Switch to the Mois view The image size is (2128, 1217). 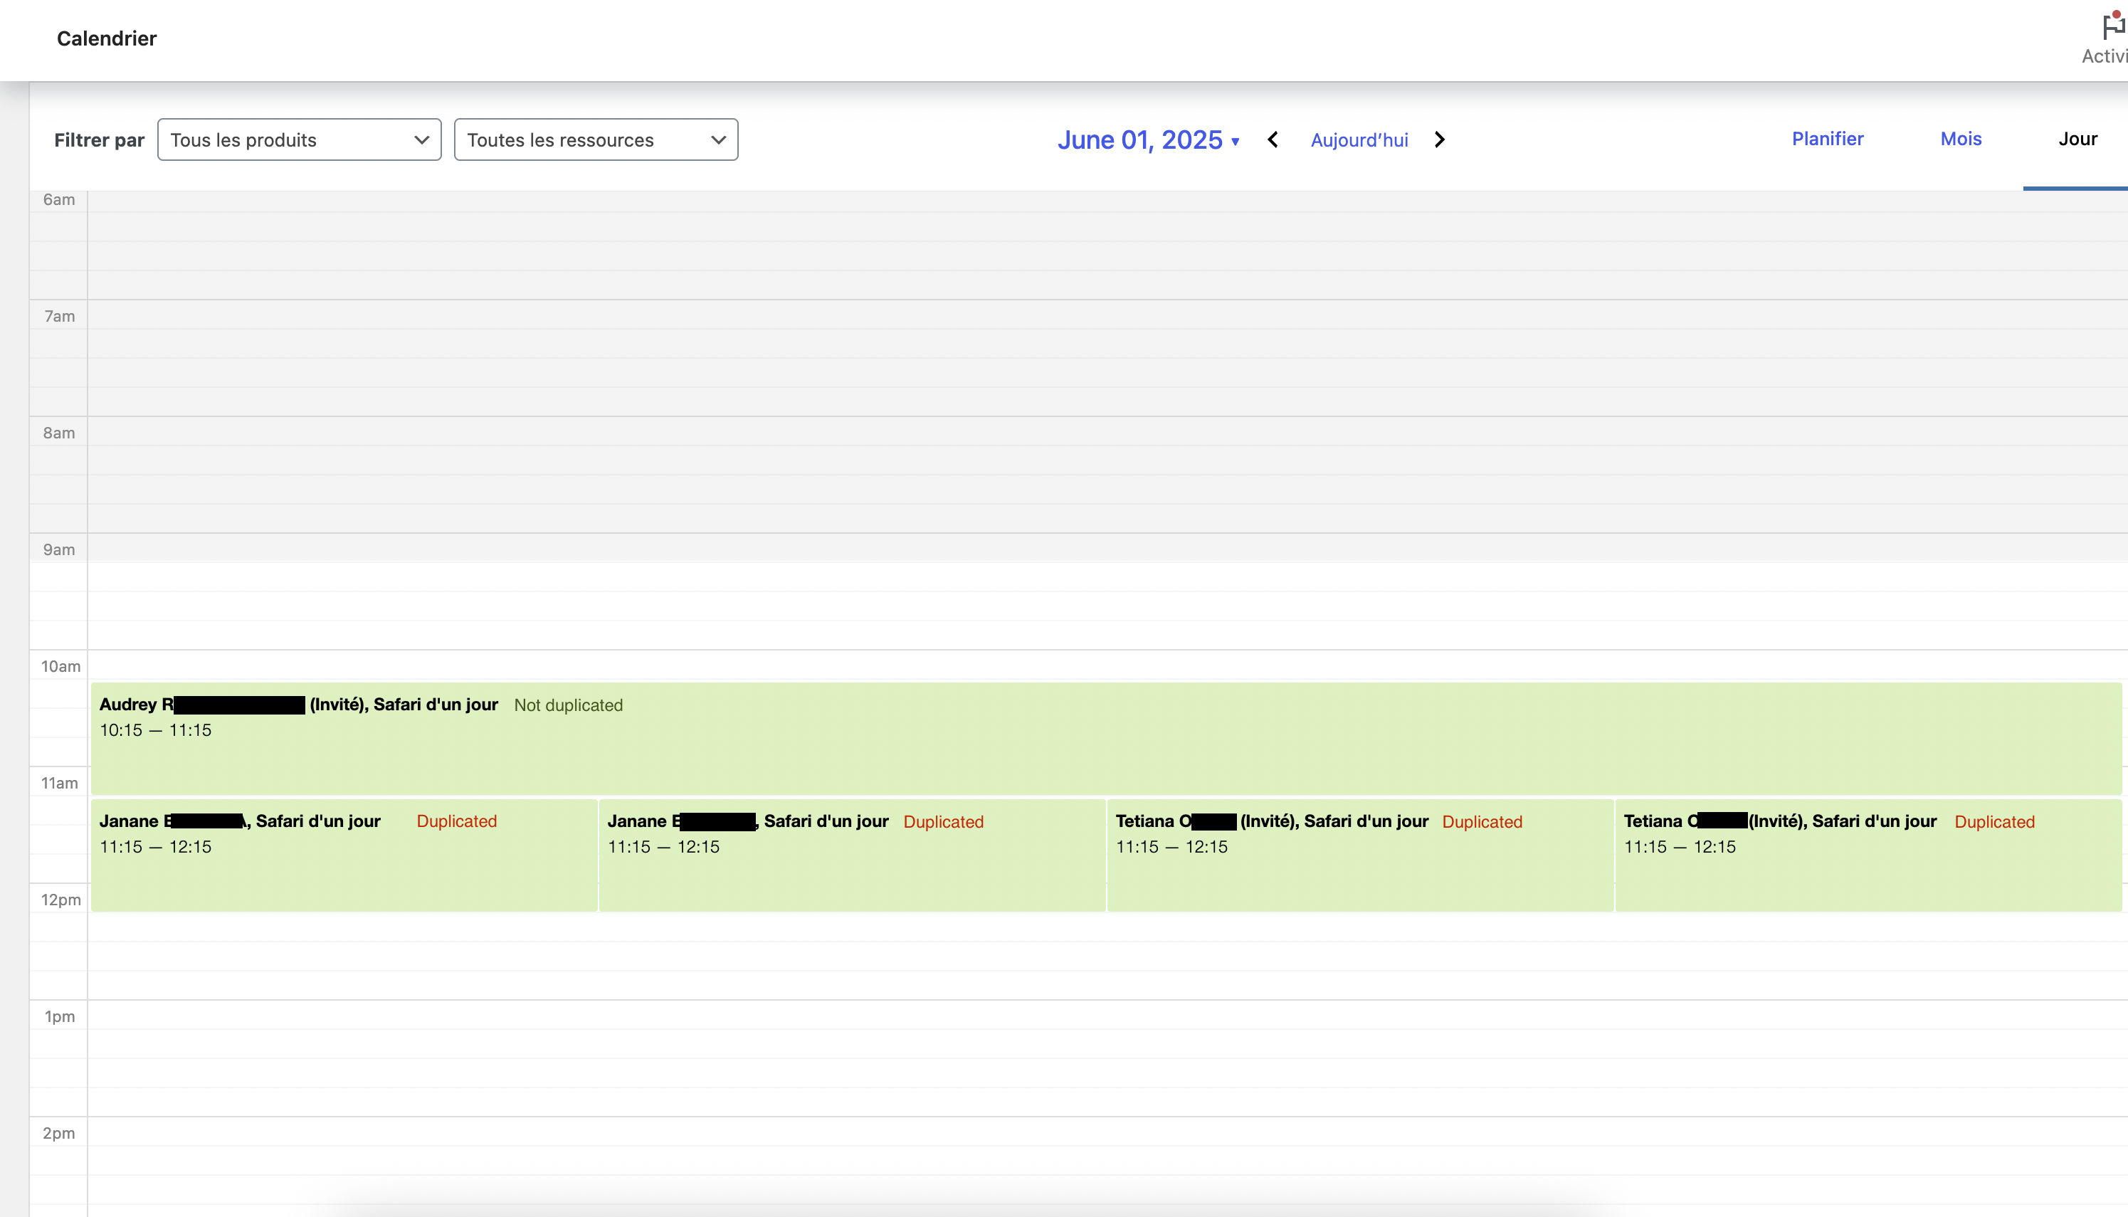coord(1961,139)
